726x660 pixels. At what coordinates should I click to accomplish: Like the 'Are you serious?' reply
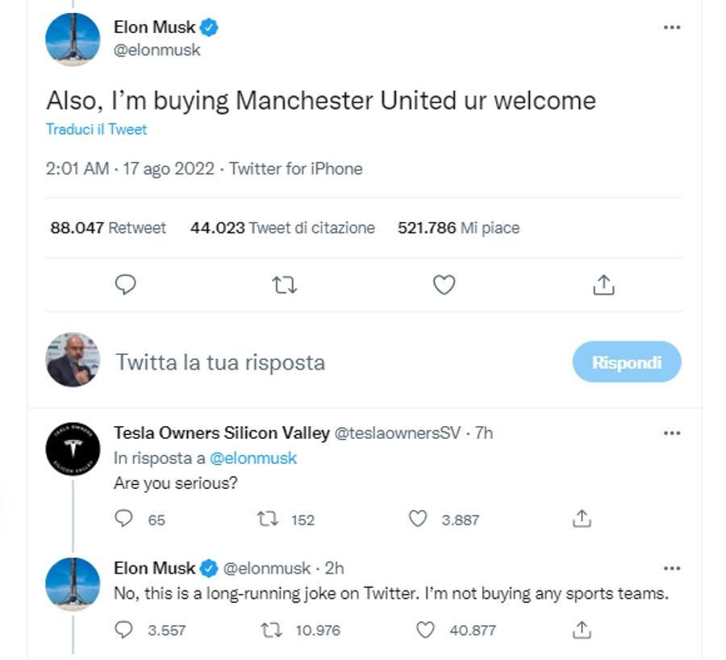point(418,519)
